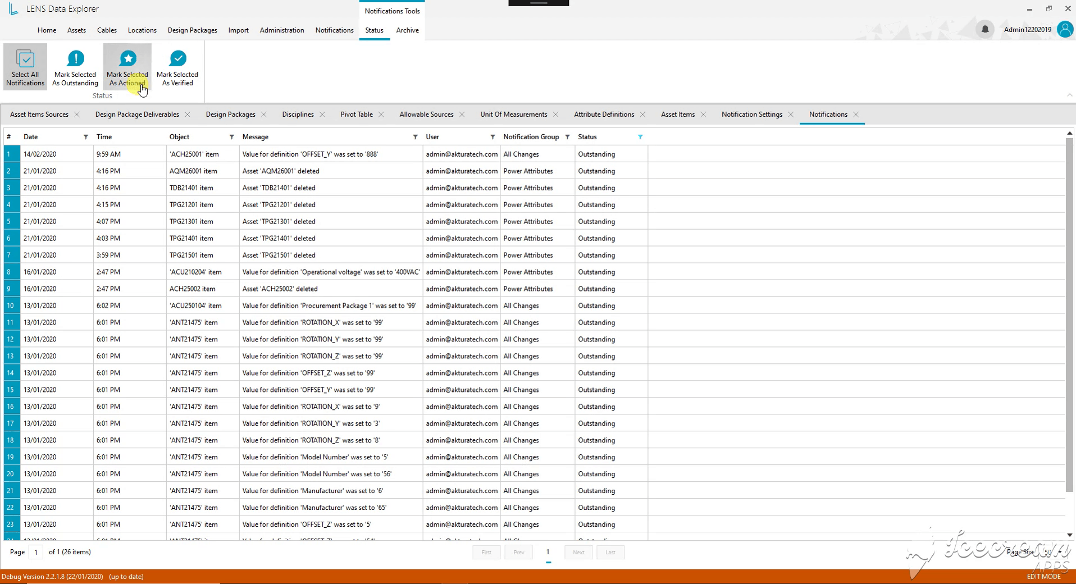
Task: Open the Administration menu
Action: coord(282,30)
